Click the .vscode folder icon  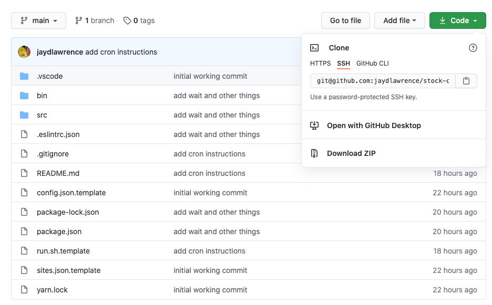[24, 76]
